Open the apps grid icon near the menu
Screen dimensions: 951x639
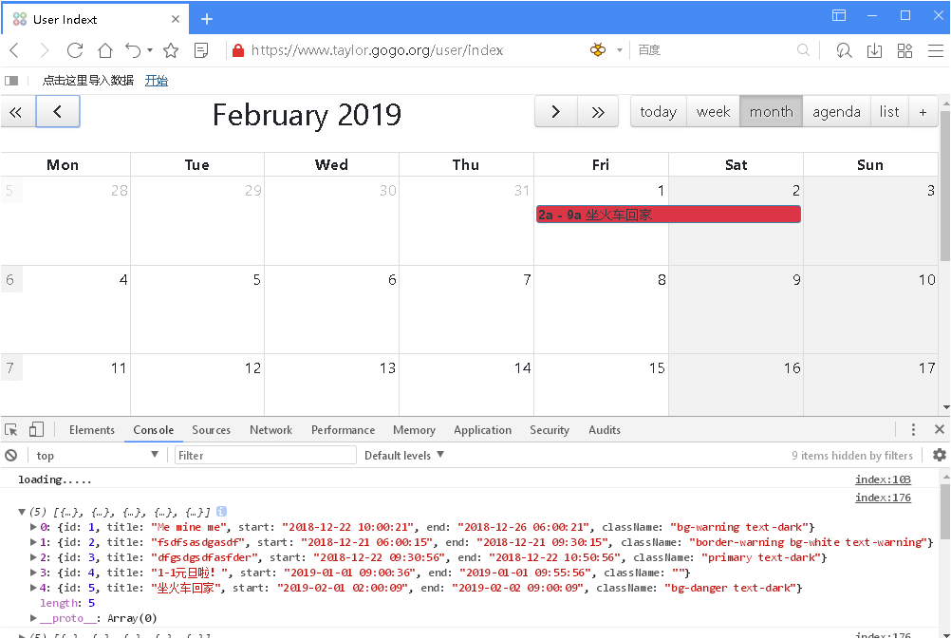coord(904,49)
